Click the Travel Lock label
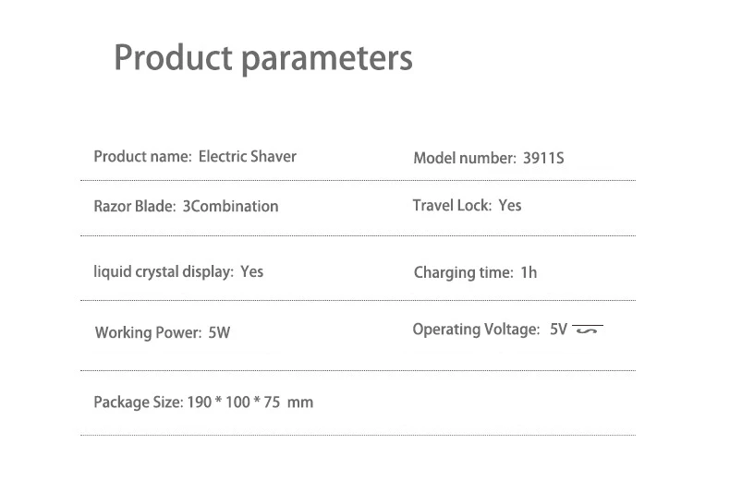Screen dimensions: 730x480 (x=452, y=205)
